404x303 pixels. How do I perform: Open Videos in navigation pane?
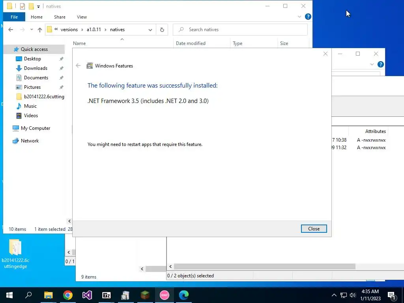31,116
